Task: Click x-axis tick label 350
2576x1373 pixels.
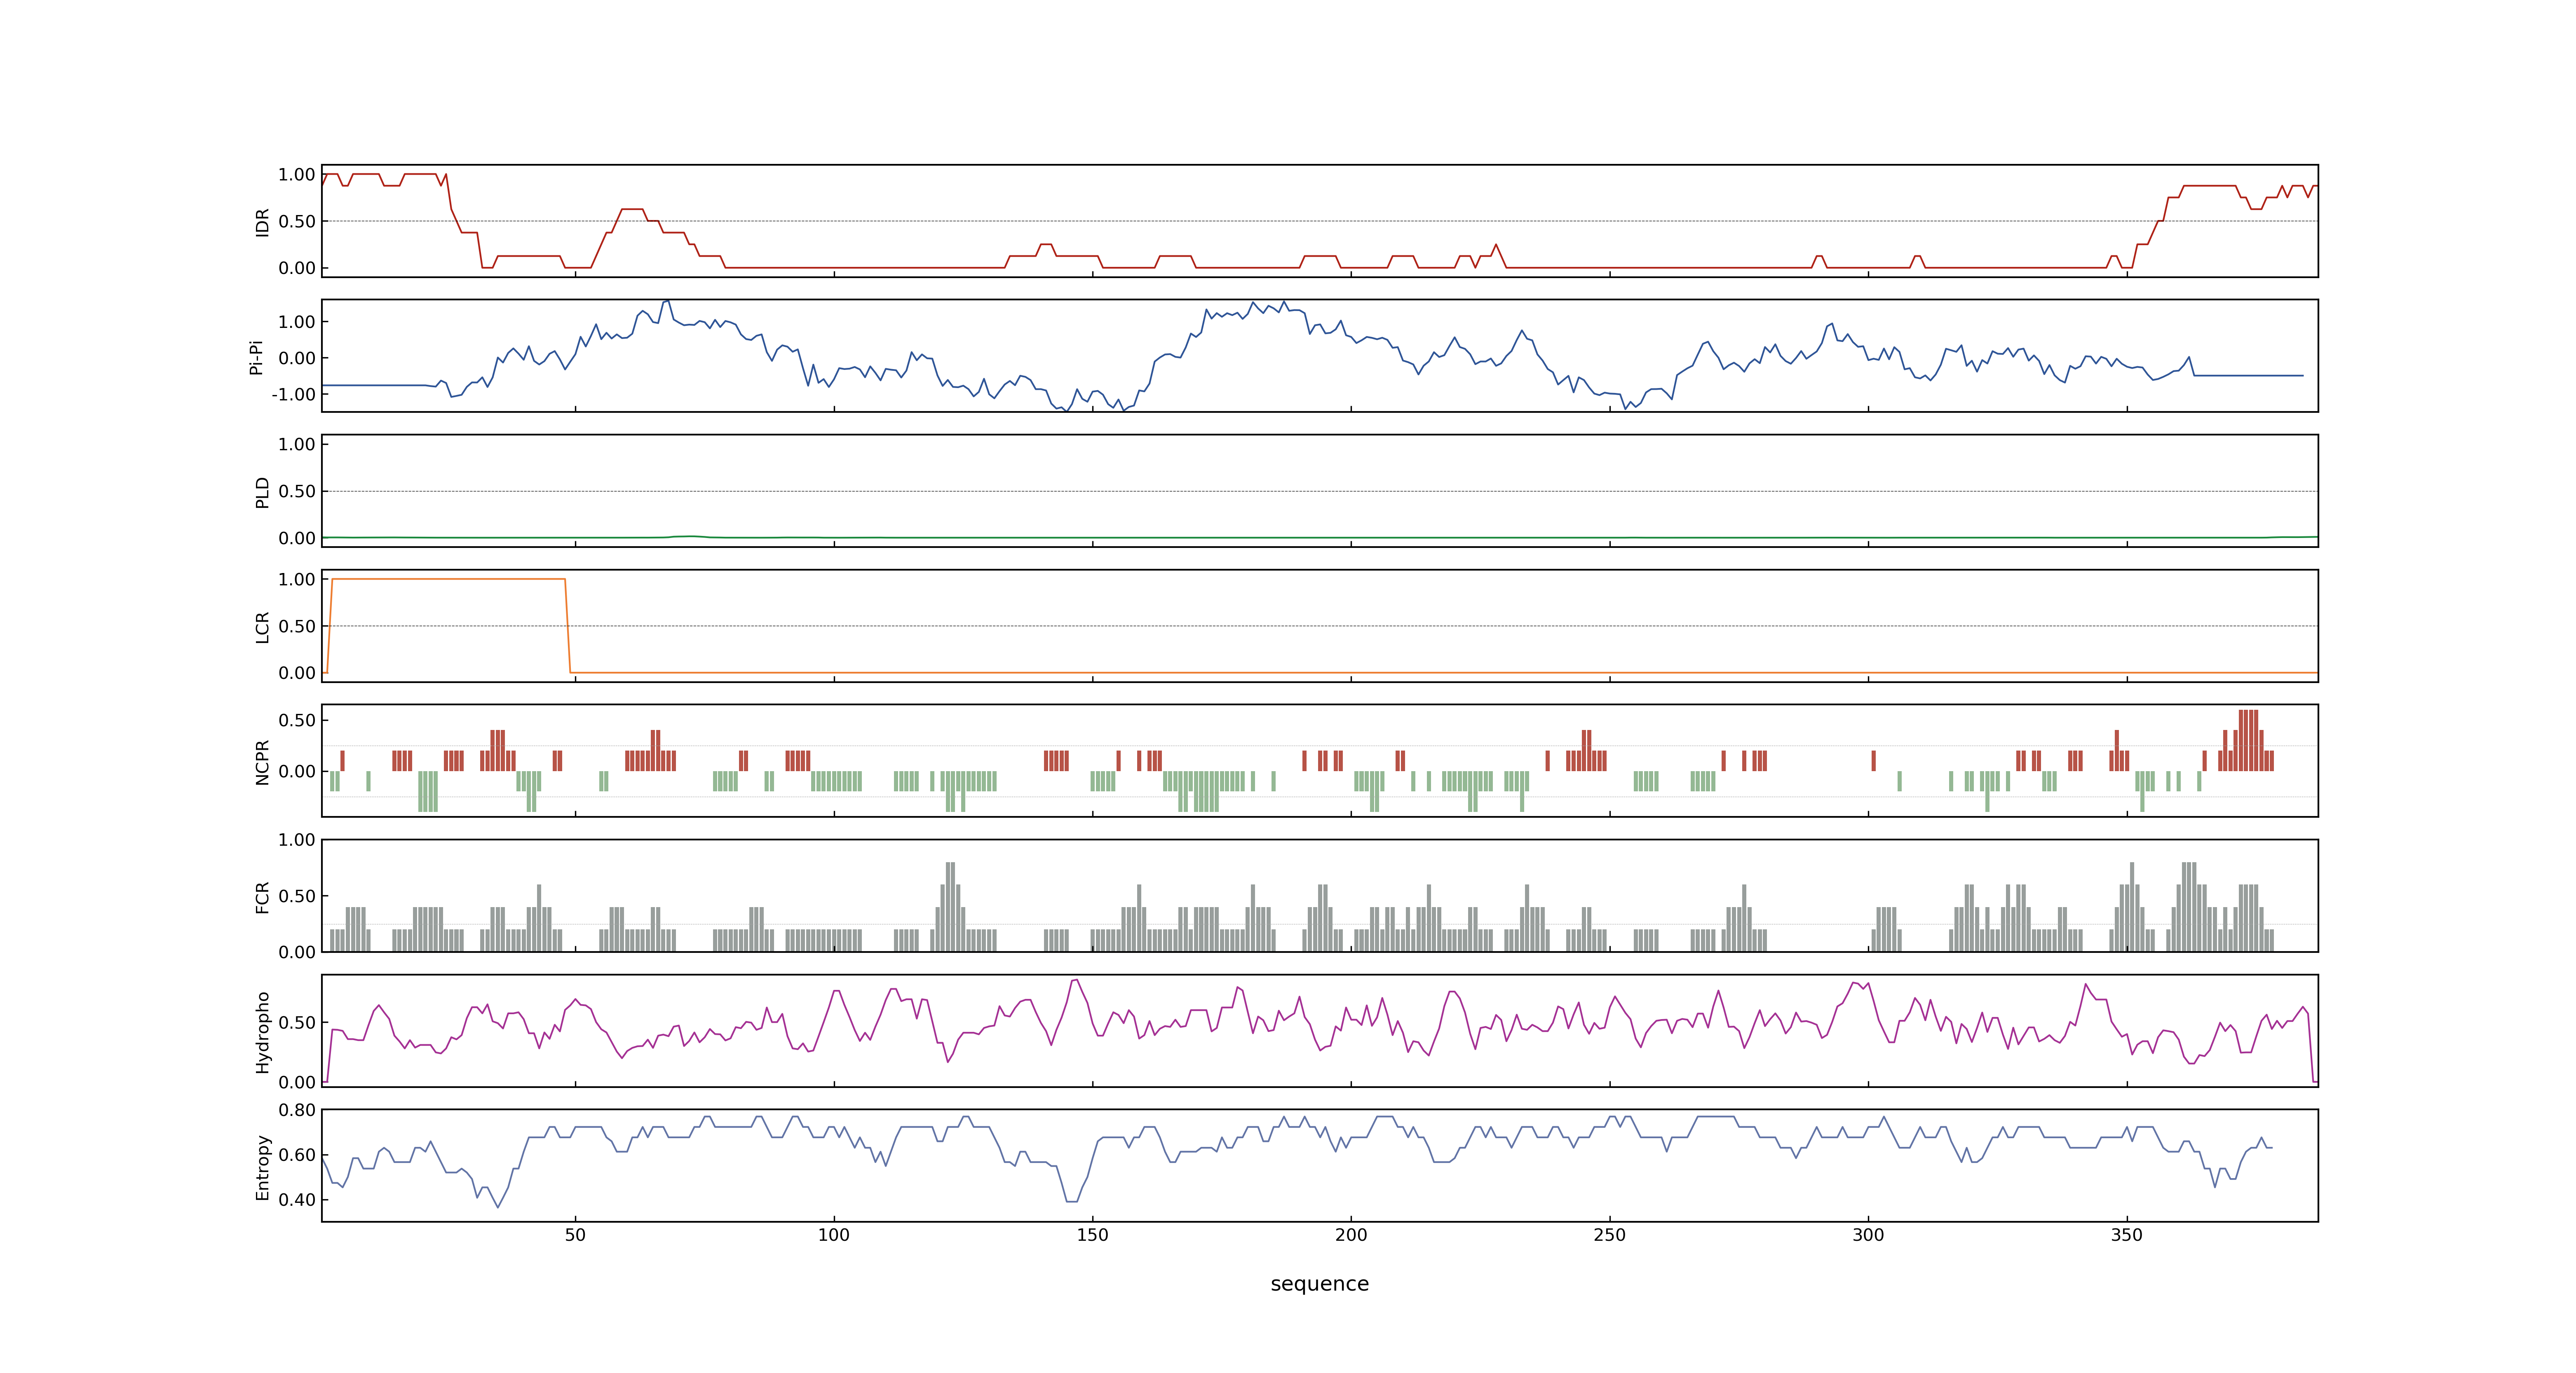Action: (x=2126, y=1235)
